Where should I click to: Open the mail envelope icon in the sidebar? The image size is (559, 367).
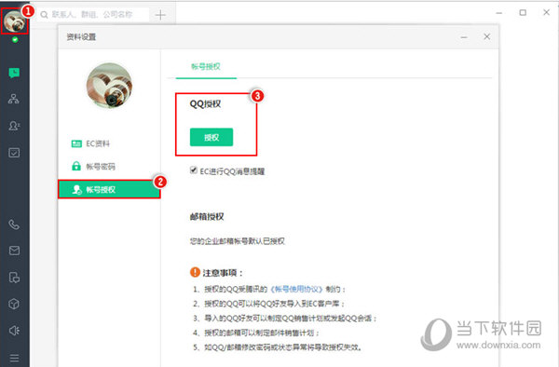click(14, 251)
